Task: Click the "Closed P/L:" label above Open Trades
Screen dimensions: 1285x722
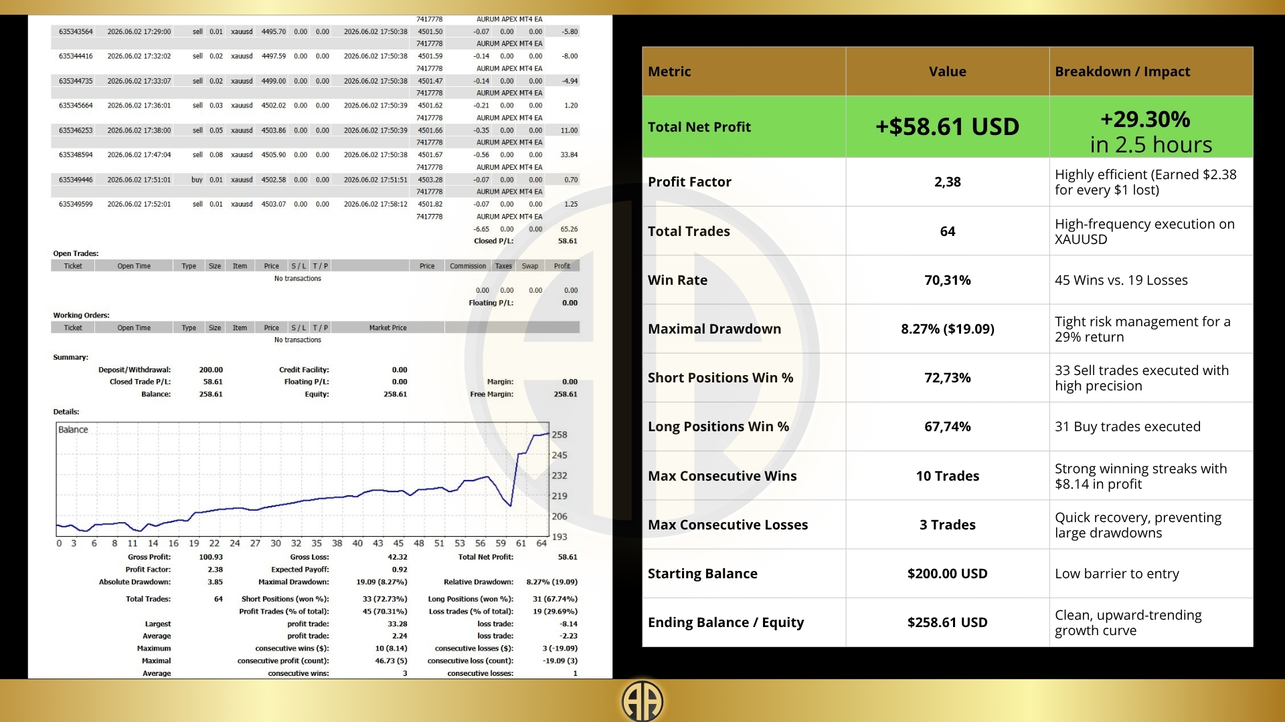Action: pyautogui.click(x=493, y=241)
